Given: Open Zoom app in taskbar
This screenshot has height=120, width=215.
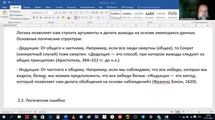Looking at the screenshot, I should 66,117.
